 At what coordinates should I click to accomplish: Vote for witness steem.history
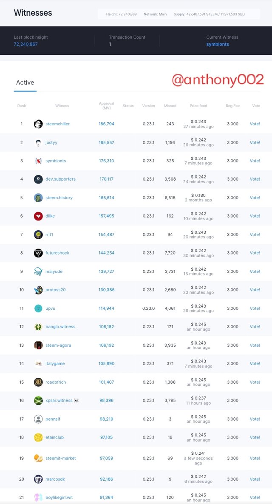point(255,198)
